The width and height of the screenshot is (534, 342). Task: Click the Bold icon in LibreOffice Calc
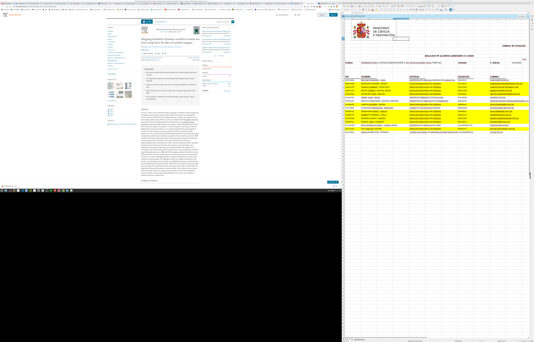[363, 10]
